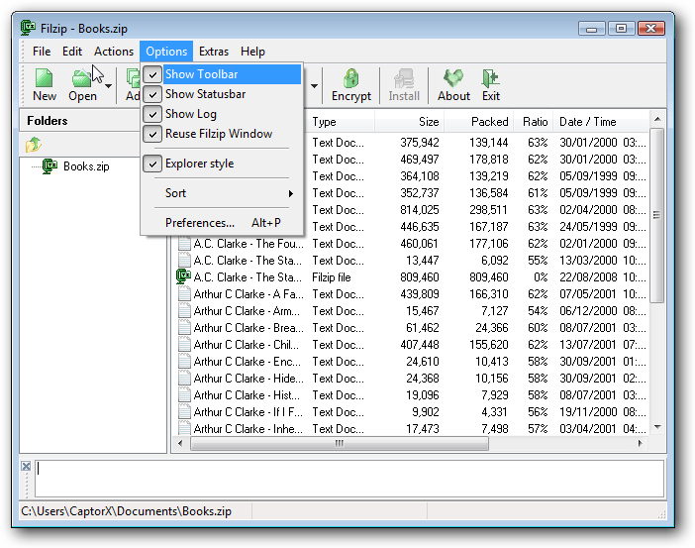The image size is (695, 548).
Task: Click the Install toolbar icon
Action: (404, 78)
